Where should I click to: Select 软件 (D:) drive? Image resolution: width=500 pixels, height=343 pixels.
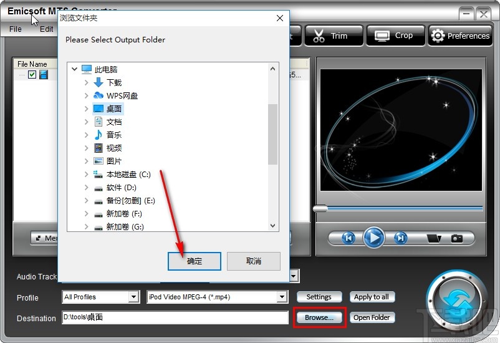tap(116, 187)
